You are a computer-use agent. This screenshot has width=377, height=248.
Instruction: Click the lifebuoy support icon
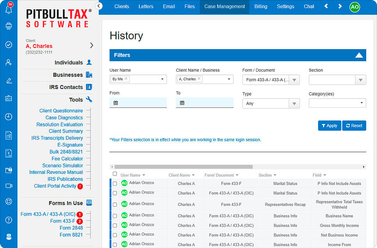click(x=9, y=201)
